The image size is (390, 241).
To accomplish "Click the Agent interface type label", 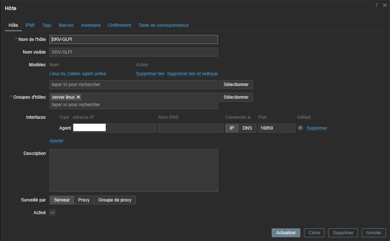I will (x=65, y=128).
